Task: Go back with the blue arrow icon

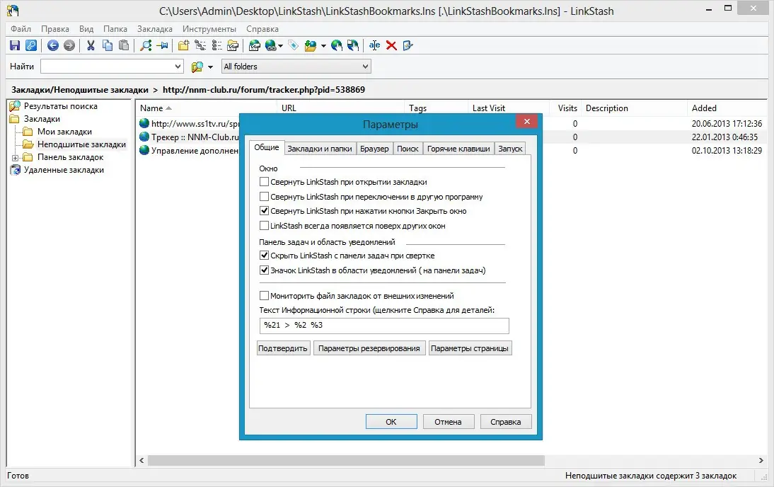Action: coord(53,45)
